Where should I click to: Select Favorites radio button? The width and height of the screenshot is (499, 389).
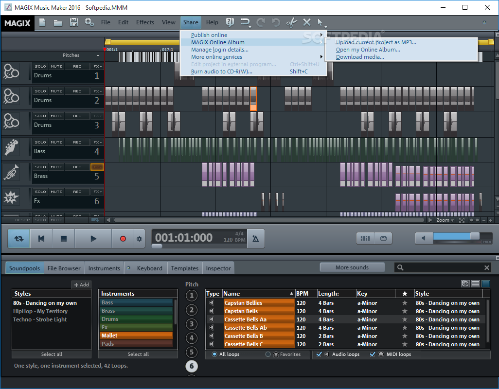point(268,354)
